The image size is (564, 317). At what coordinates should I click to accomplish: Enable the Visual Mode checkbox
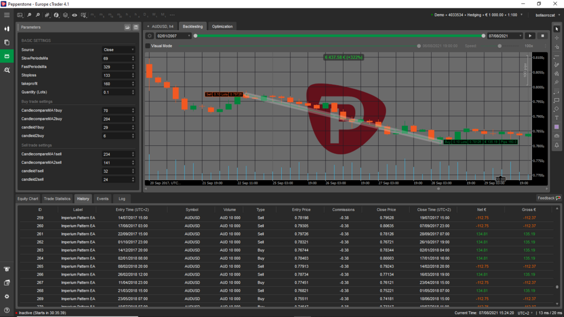tap(148, 46)
